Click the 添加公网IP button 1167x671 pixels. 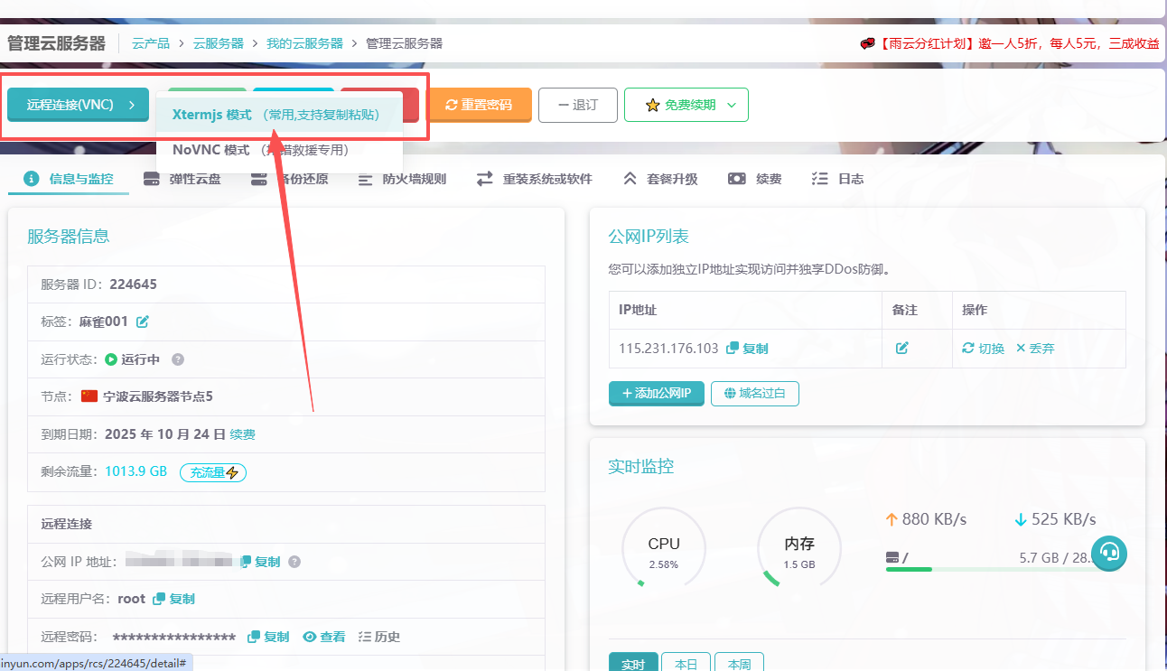pyautogui.click(x=656, y=394)
